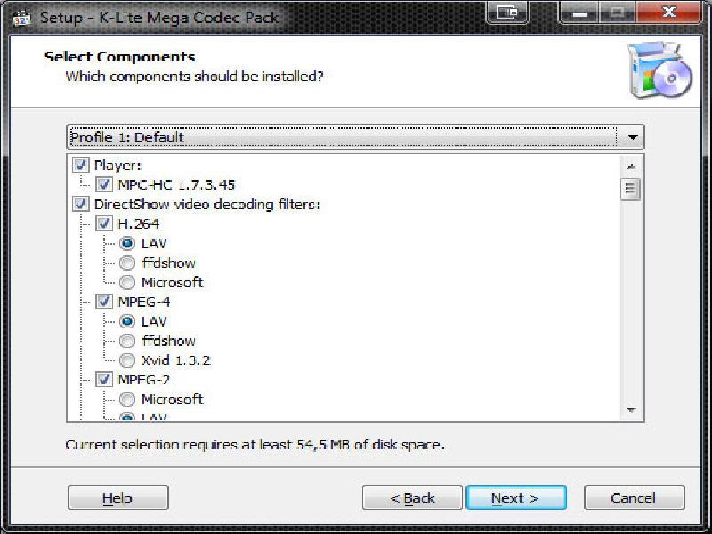This screenshot has height=534, width=712.
Task: Click the K-Lite setup title bar icon
Action: pos(21,19)
